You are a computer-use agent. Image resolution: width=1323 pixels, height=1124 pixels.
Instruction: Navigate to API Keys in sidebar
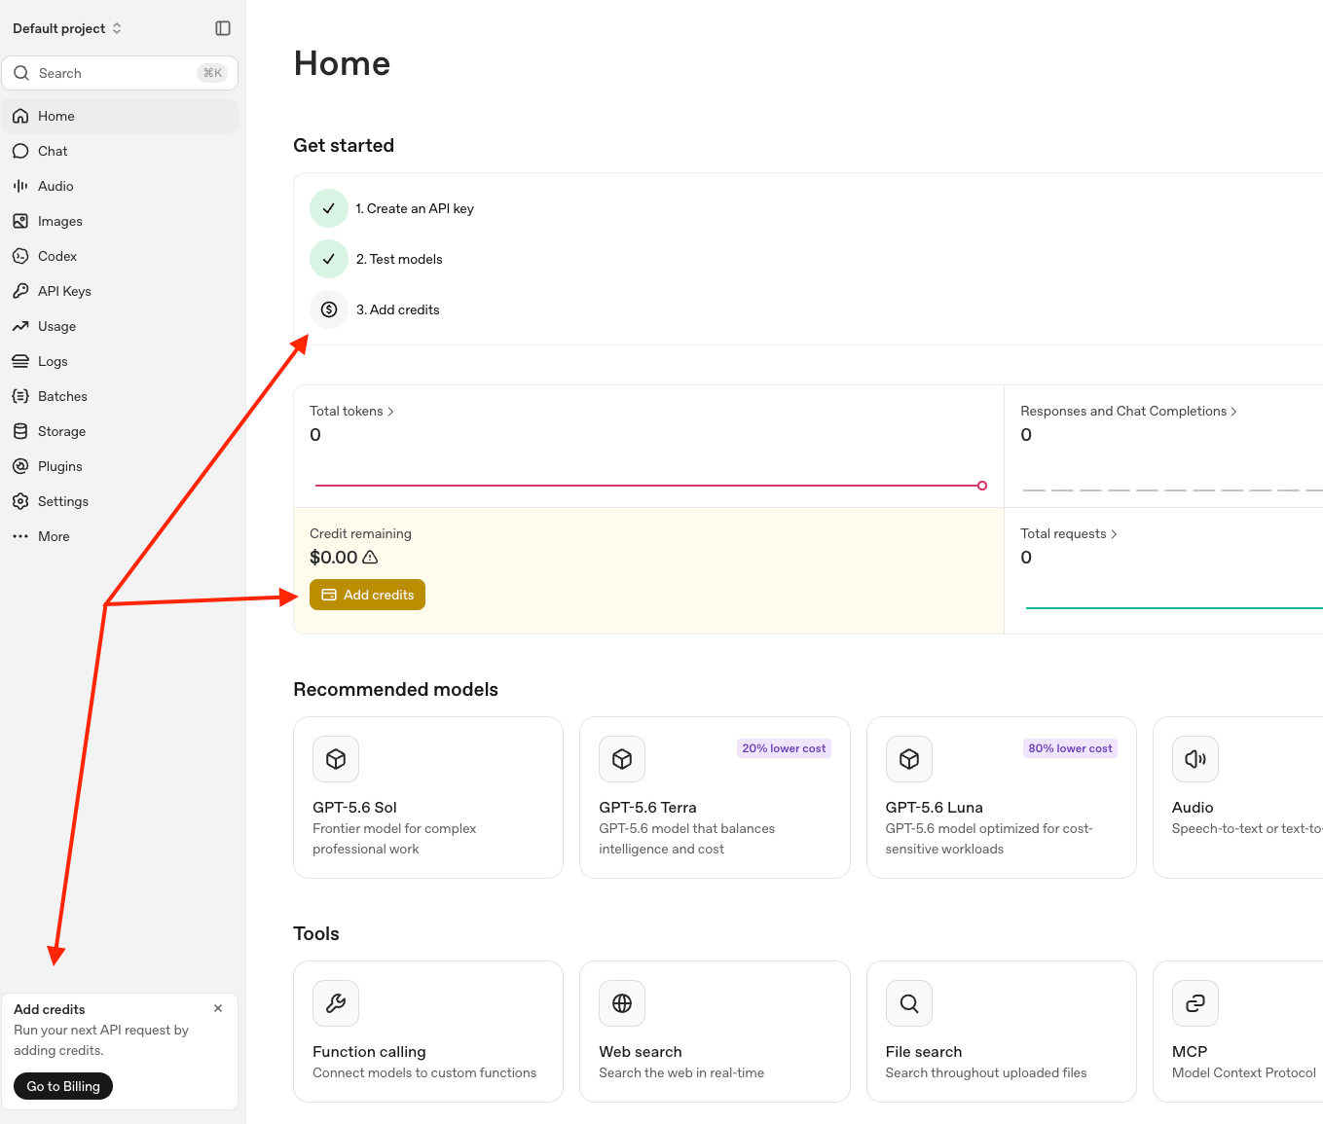click(x=120, y=291)
